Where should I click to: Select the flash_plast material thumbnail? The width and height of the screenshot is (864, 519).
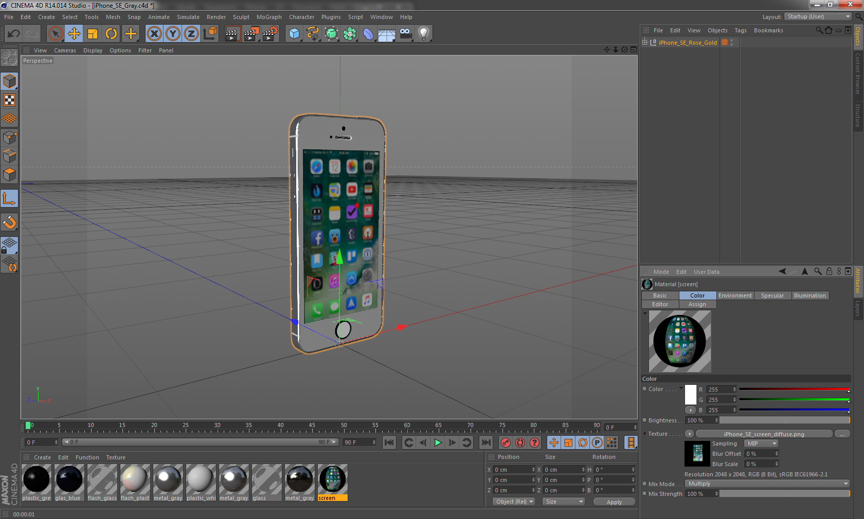click(135, 483)
